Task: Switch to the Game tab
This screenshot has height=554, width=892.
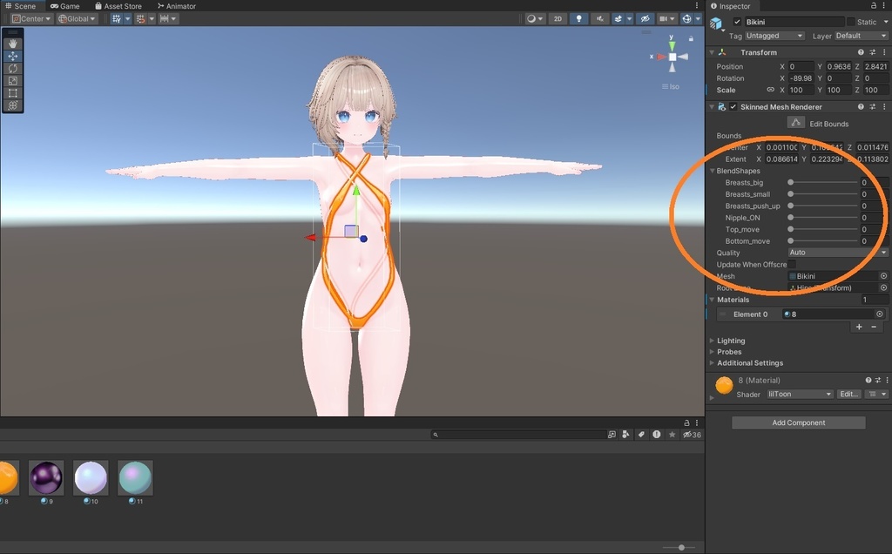Action: 64,6
